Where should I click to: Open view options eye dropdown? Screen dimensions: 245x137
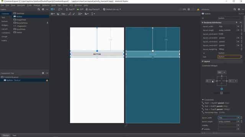53,14
